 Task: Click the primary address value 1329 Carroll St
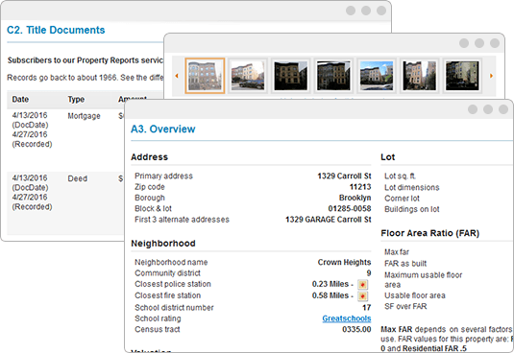(344, 176)
